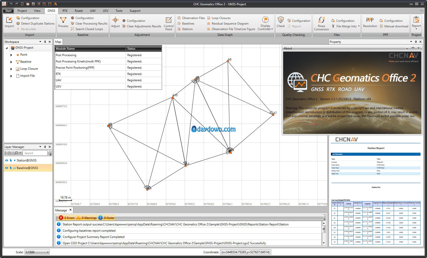Click the Layer Manager search field

tap(35, 153)
